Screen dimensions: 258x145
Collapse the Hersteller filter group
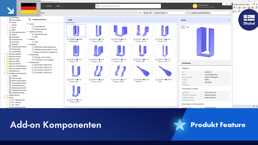(27, 44)
